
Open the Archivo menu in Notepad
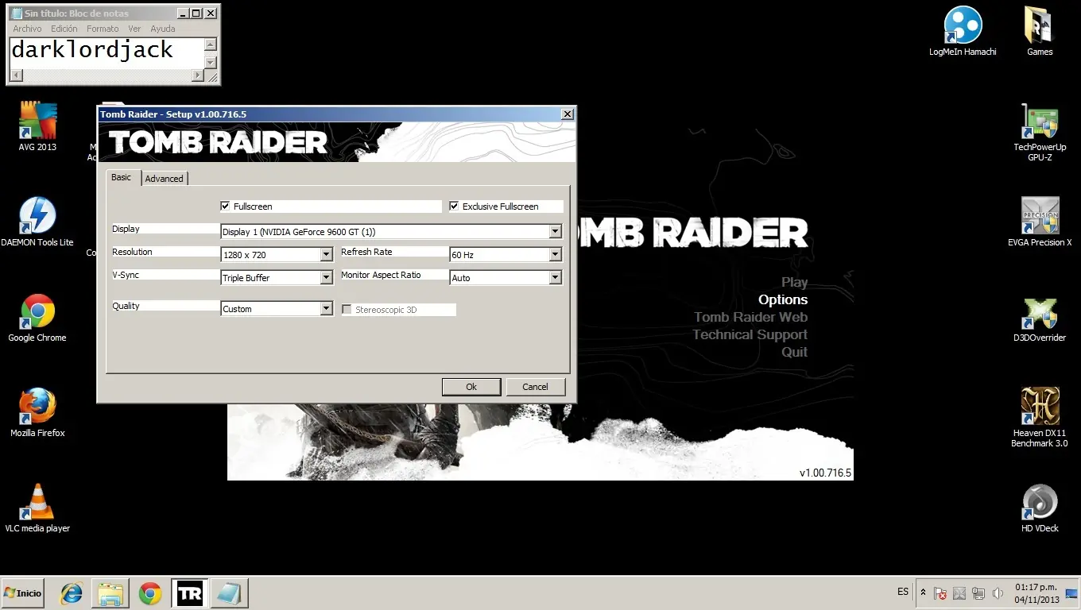[27, 29]
